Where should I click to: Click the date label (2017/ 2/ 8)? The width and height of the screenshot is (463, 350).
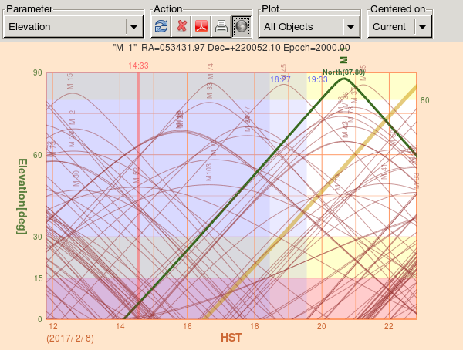pyautogui.click(x=70, y=338)
